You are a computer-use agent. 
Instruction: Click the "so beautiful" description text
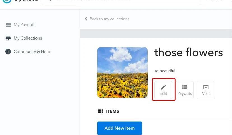coord(165,71)
